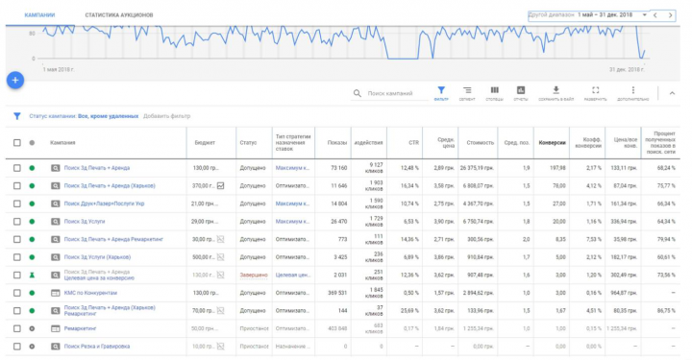
Task: Open campaign Поиск 3д Печать + Аренда (Харьков)
Action: click(110, 186)
